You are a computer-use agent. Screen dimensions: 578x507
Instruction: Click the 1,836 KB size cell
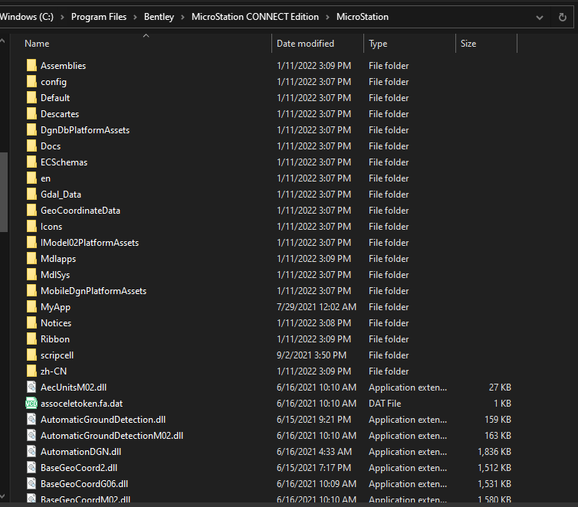point(494,452)
